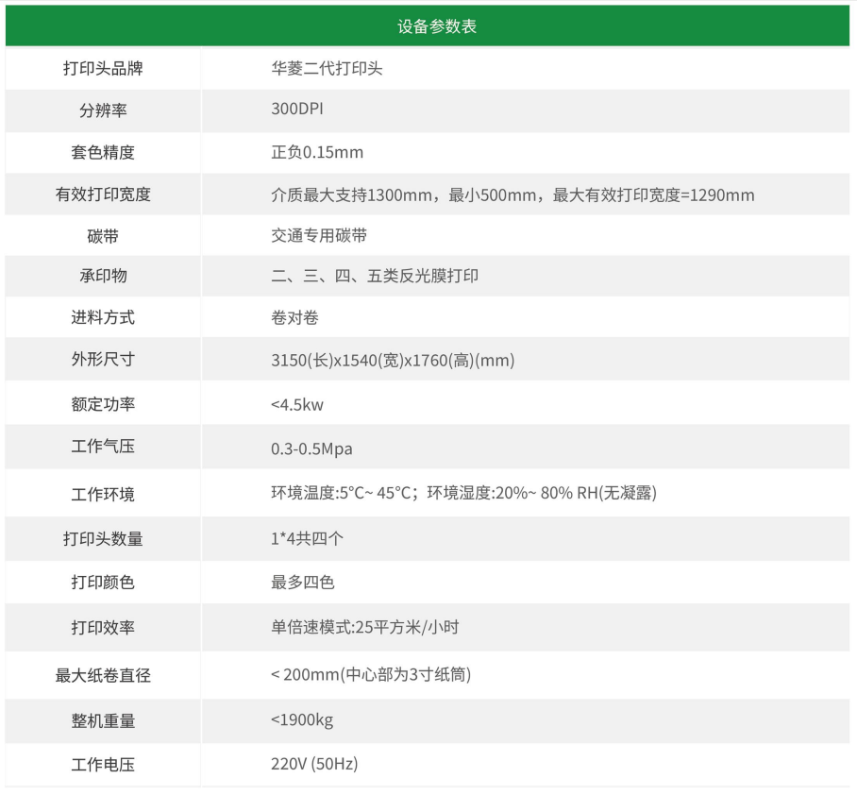Click the 220V (50Hz) voltage value

(x=314, y=764)
